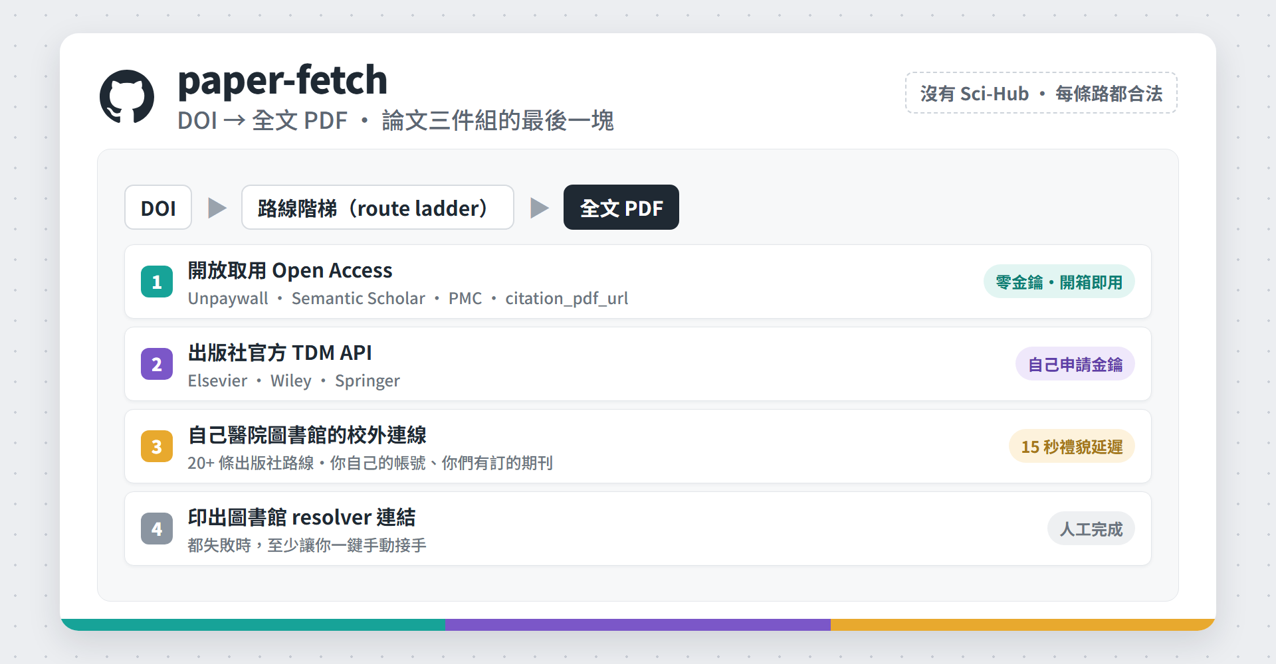Select the purple number 2 badge
Screen dimensions: 1276x664
(157, 364)
